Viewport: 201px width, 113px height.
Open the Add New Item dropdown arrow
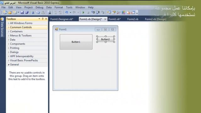pos(18,13)
